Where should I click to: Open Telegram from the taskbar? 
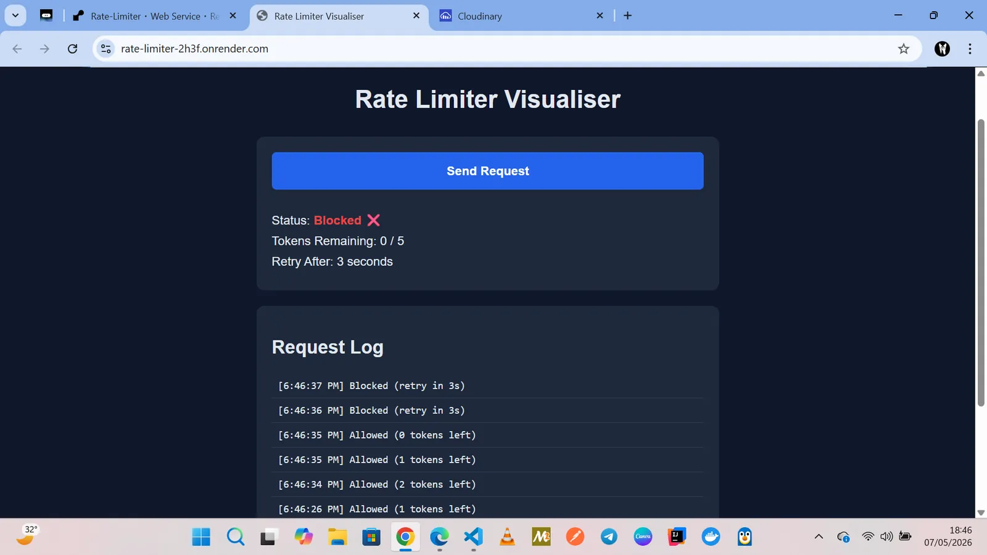tap(609, 537)
